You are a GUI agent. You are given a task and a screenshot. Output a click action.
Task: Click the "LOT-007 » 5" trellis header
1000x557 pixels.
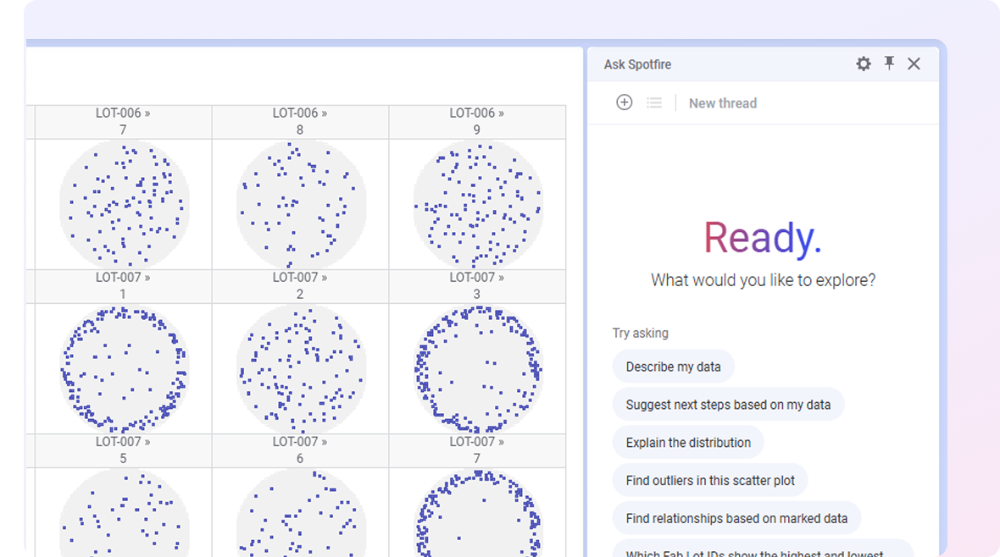coord(123,450)
